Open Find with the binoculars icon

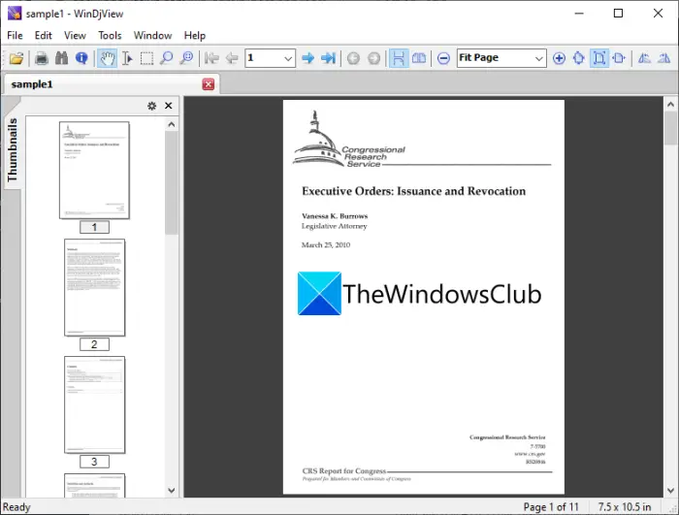pos(61,58)
